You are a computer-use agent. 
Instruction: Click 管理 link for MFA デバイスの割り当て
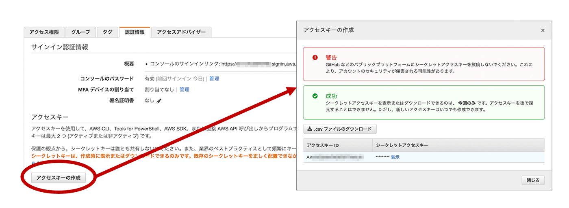click(184, 89)
